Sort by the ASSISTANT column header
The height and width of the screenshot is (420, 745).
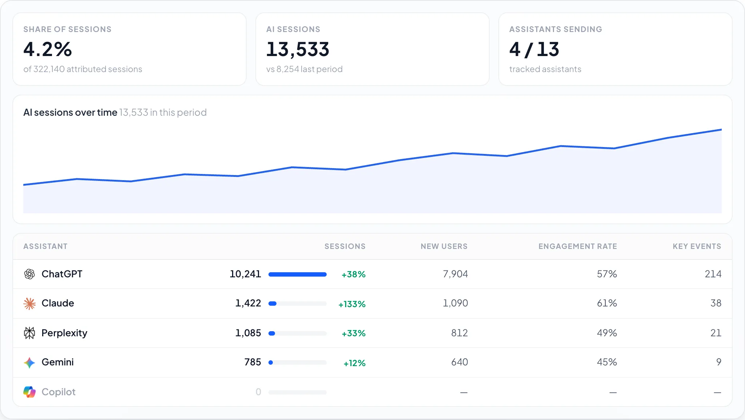(x=45, y=246)
